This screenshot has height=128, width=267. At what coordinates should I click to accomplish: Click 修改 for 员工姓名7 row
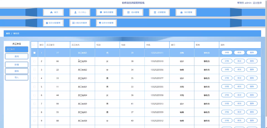point(240,53)
